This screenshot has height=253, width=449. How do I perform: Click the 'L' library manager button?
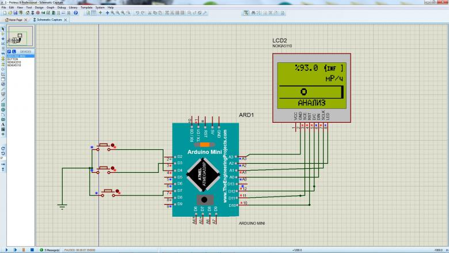pyautogui.click(x=13, y=51)
